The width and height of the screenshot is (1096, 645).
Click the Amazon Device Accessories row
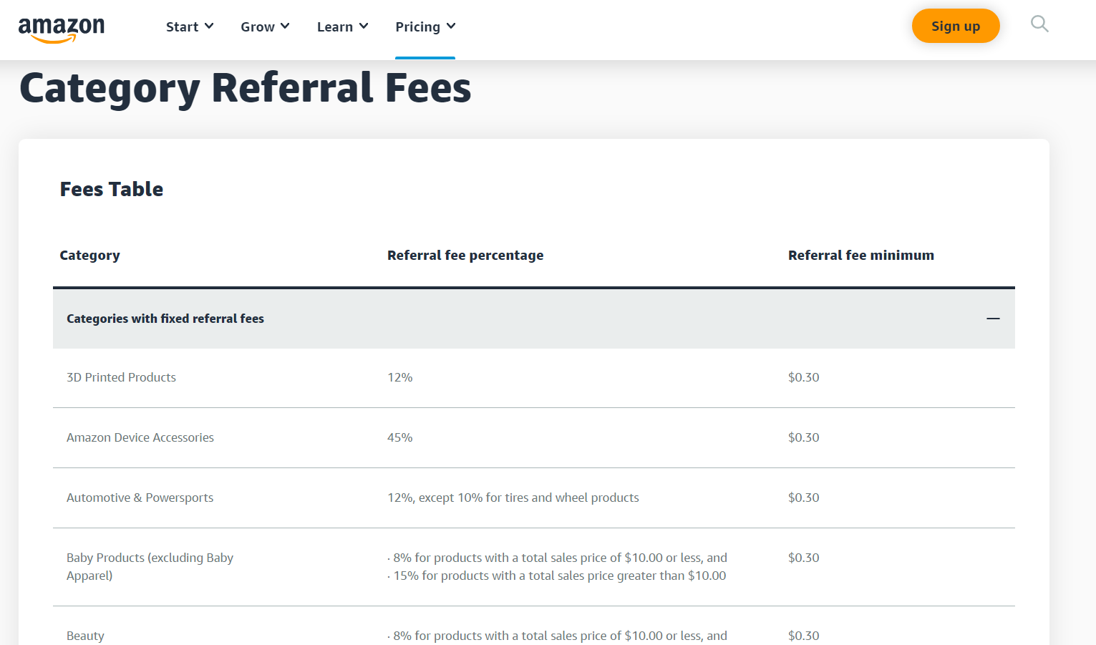point(140,437)
